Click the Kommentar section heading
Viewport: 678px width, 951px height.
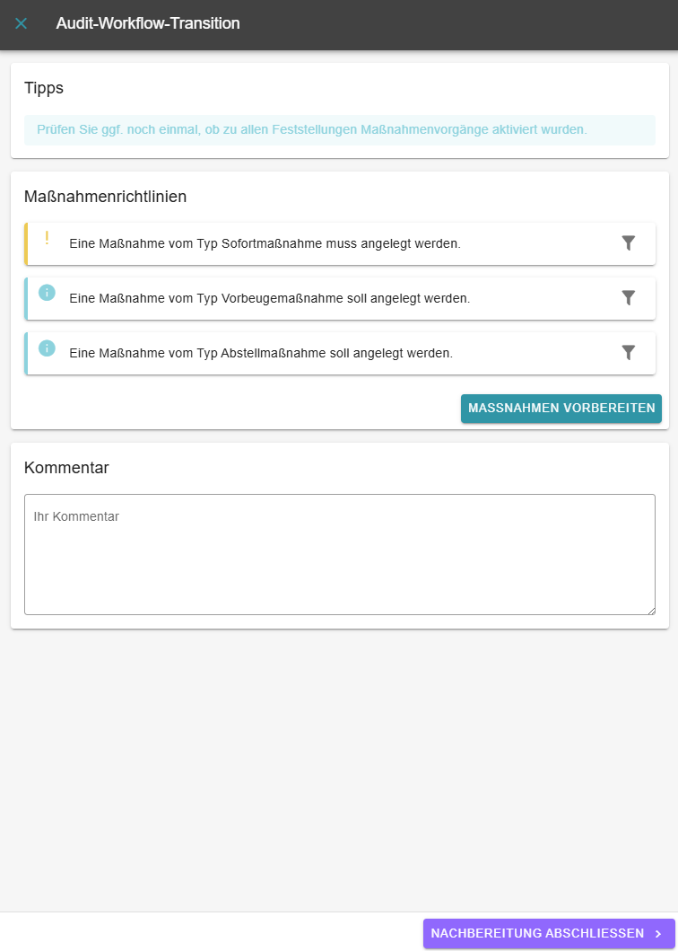click(66, 468)
